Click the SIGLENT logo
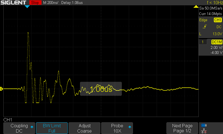The height and width of the screenshot is (134, 223). click(x=13, y=3)
